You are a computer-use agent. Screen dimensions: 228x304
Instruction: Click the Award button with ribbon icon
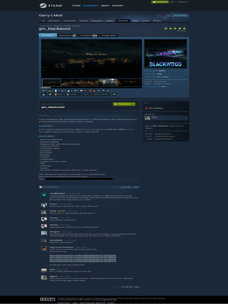[x=59, y=94]
